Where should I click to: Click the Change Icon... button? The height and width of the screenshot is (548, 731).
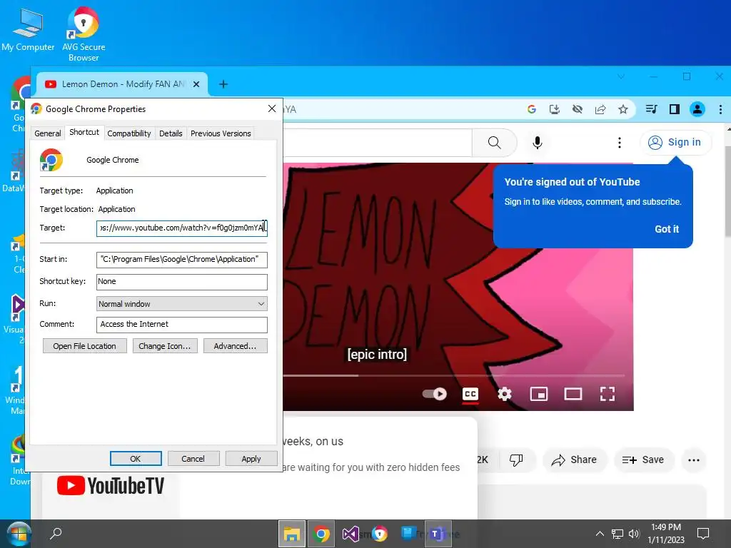165,346
